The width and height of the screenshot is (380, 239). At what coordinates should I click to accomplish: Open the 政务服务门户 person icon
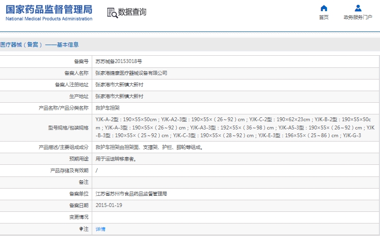(358, 8)
